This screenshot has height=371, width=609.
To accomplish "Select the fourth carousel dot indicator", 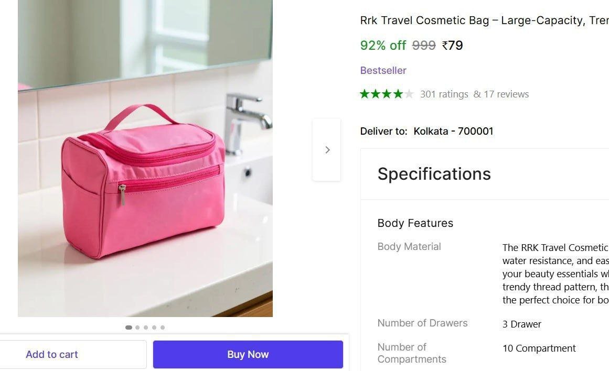I will pyautogui.click(x=154, y=328).
